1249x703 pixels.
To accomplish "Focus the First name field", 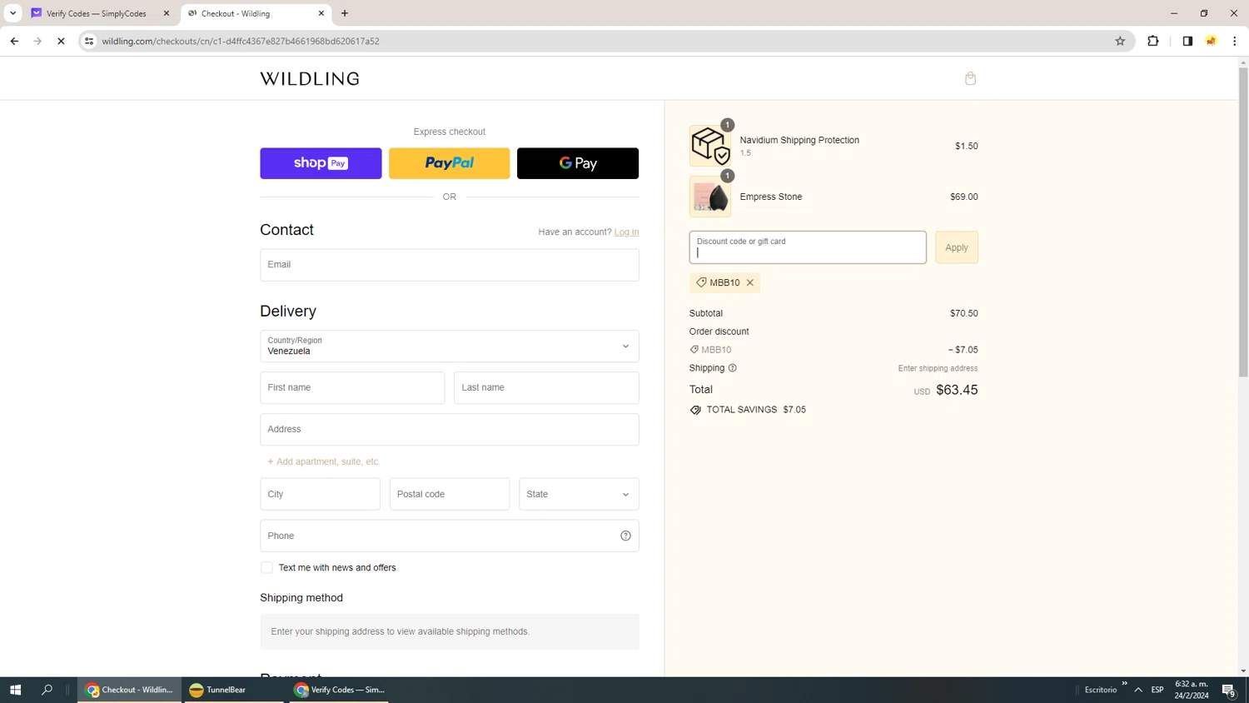I will click(352, 388).
